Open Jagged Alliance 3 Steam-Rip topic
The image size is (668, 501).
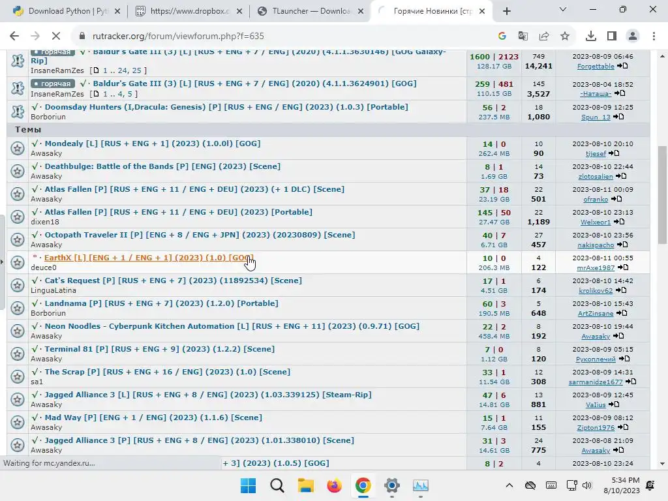click(208, 395)
